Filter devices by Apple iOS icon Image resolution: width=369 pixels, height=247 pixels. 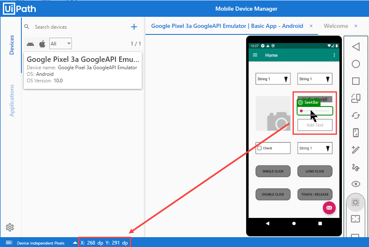point(42,44)
